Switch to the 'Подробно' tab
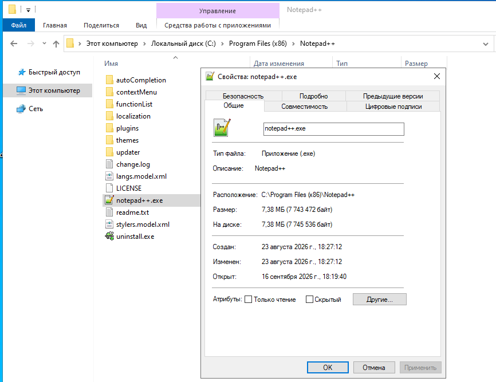This screenshot has height=382, width=496. point(313,96)
